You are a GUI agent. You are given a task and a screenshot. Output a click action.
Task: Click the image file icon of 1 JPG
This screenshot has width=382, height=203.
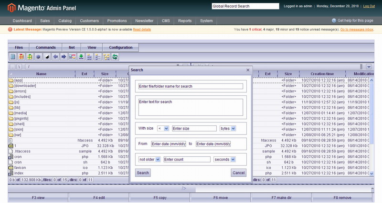point(11,146)
